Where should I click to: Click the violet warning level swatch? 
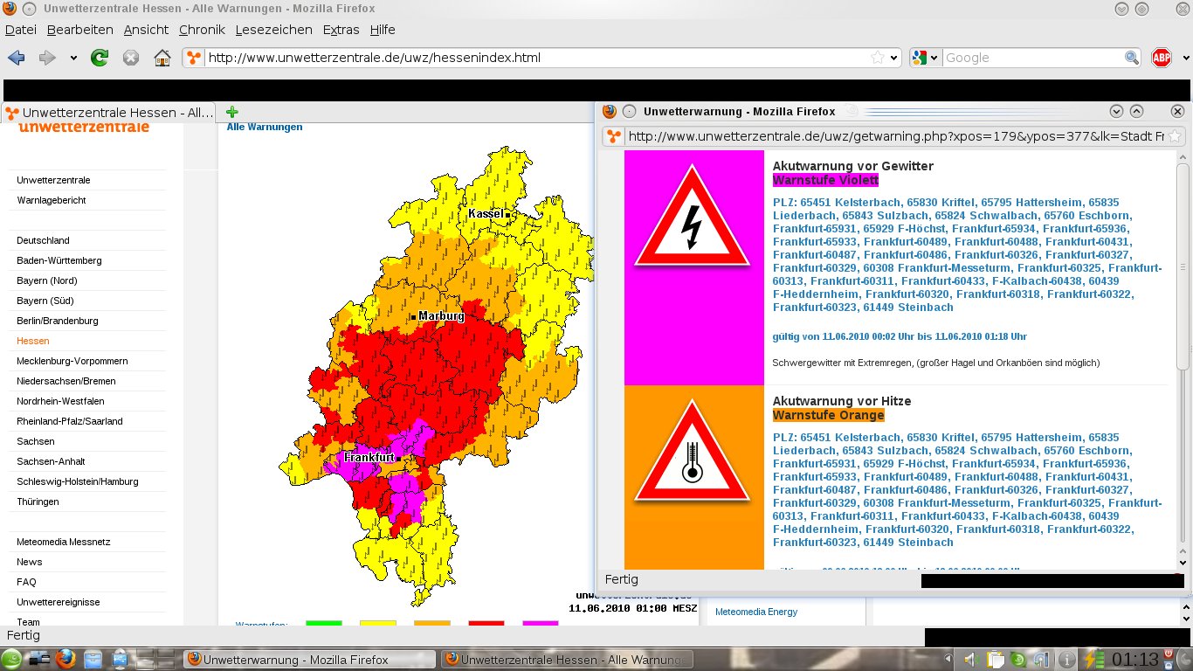(x=541, y=623)
